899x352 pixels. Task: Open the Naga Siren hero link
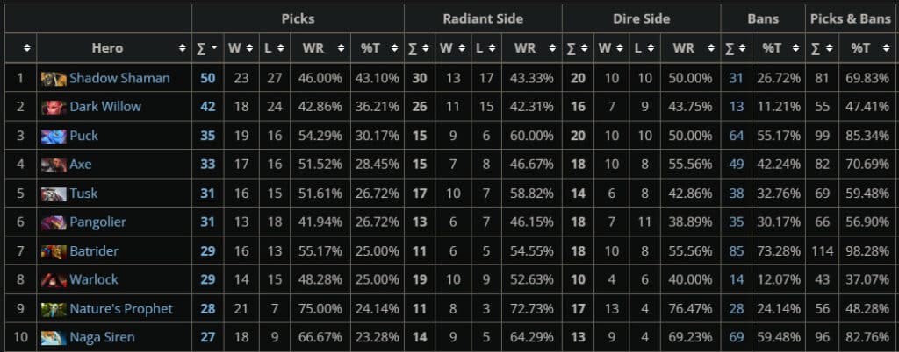[103, 338]
